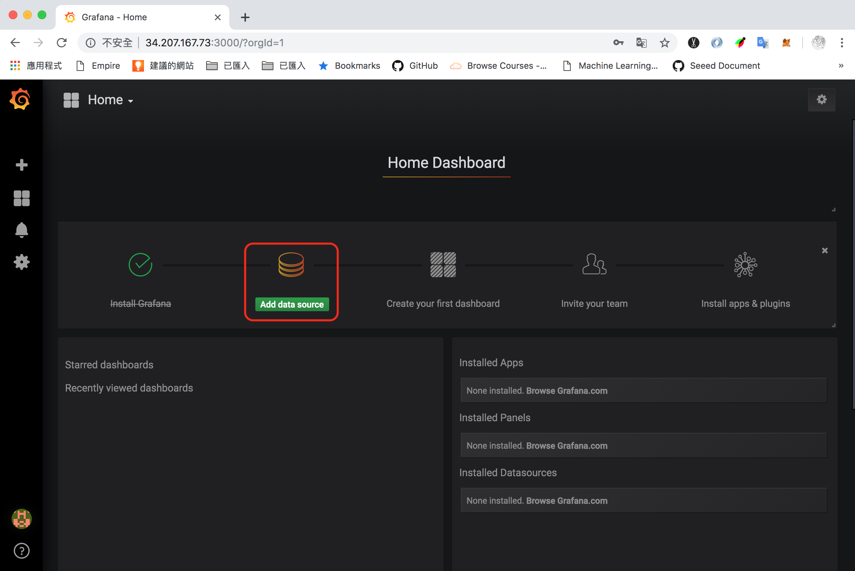
Task: Open the Bookmarks star bookmark
Action: tap(349, 65)
